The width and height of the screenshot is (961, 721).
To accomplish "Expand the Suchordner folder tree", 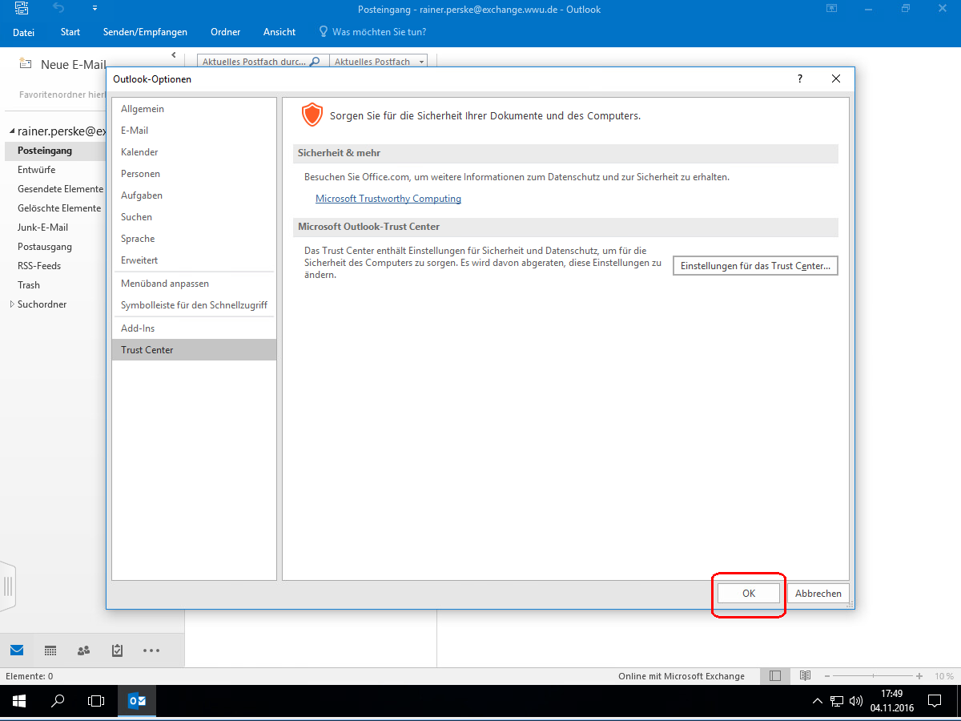I will (11, 304).
